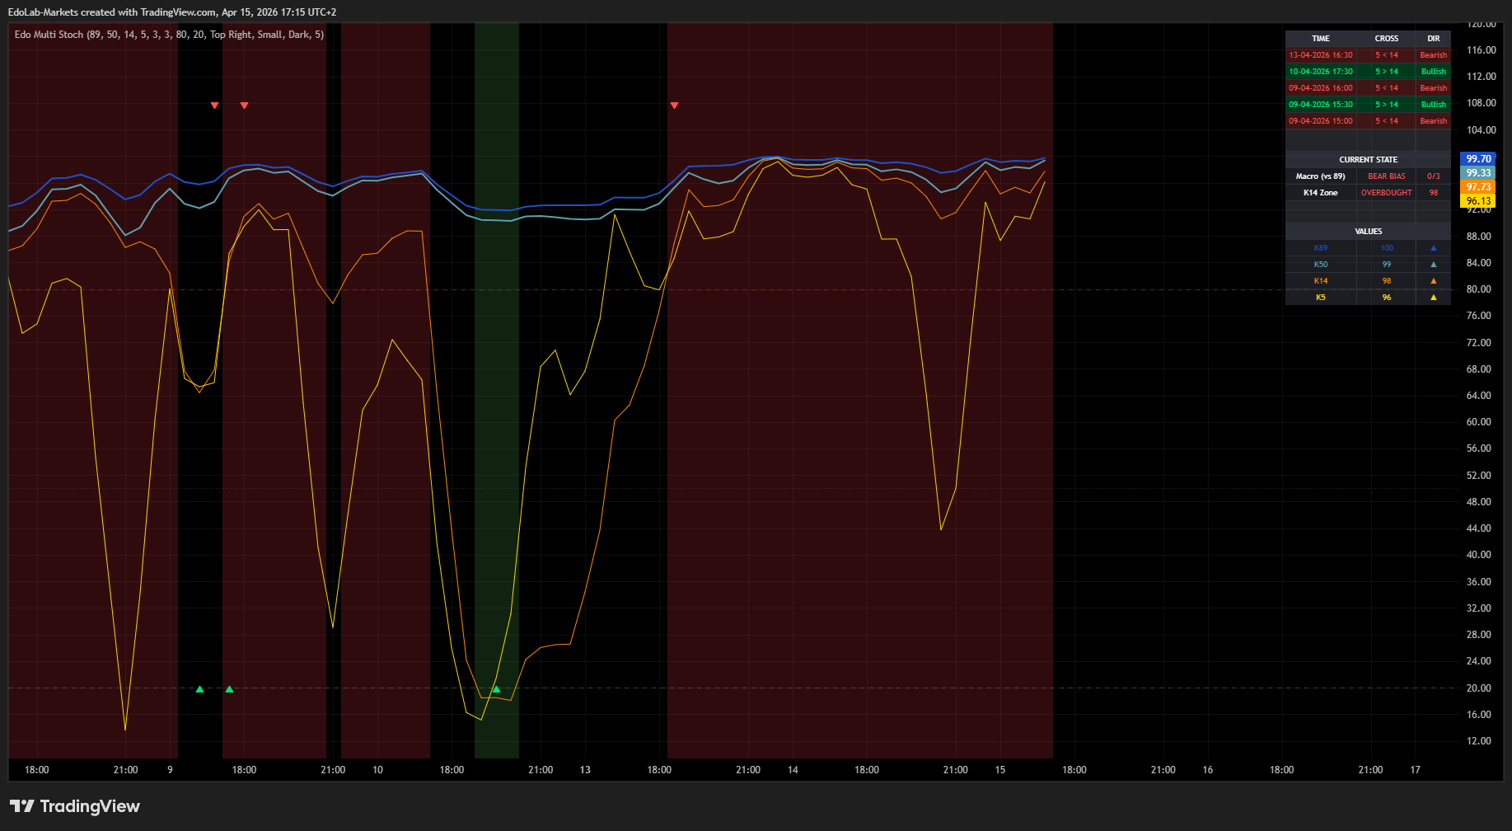Select the CROSS column header

tap(1387, 39)
